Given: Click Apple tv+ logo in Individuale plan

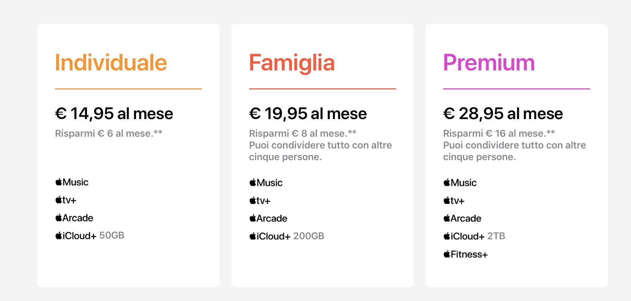Looking at the screenshot, I should point(66,200).
